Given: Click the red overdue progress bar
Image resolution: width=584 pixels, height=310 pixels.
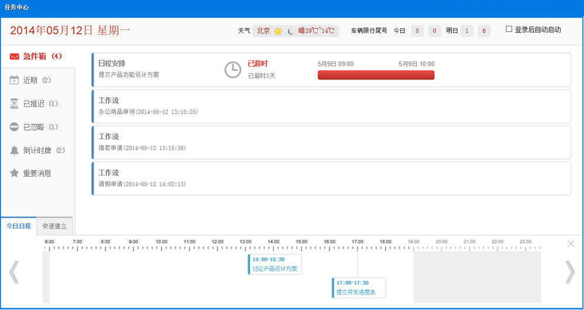Looking at the screenshot, I should coord(376,75).
